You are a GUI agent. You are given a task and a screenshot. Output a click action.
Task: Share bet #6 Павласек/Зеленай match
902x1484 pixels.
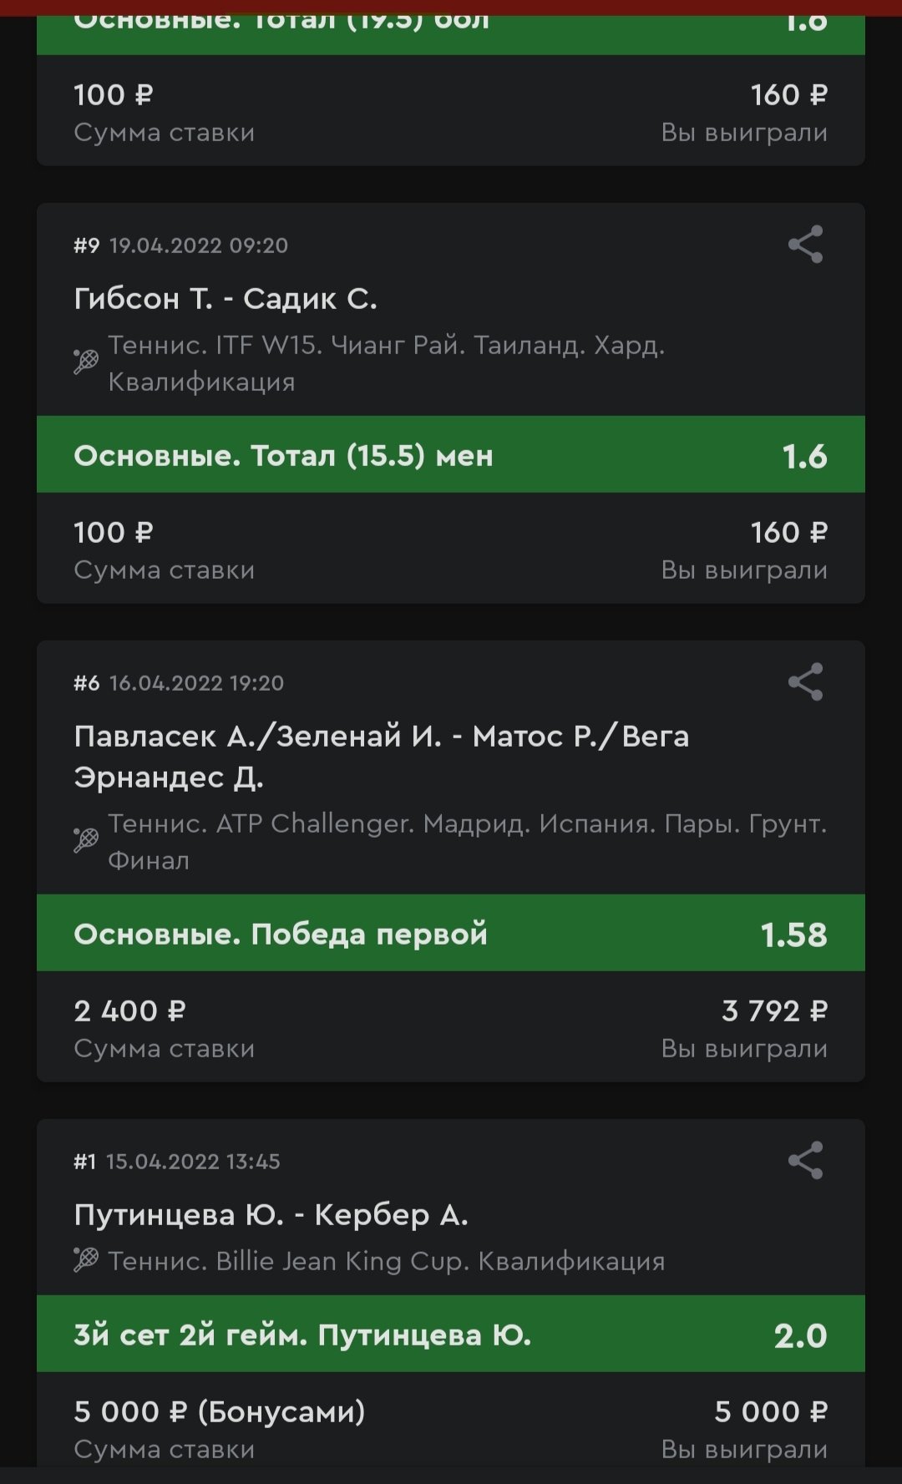tap(805, 682)
